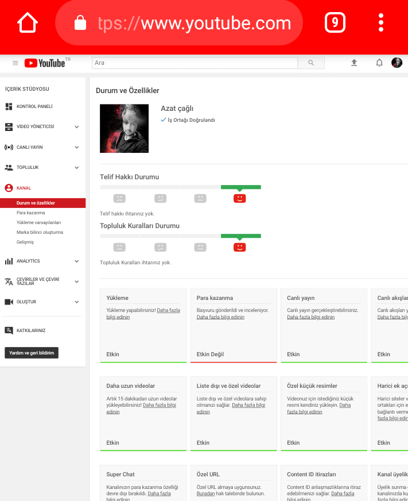This screenshot has height=501, width=408.
Task: Expand the Video Yöneticisi chevron
Action: [x=77, y=127]
